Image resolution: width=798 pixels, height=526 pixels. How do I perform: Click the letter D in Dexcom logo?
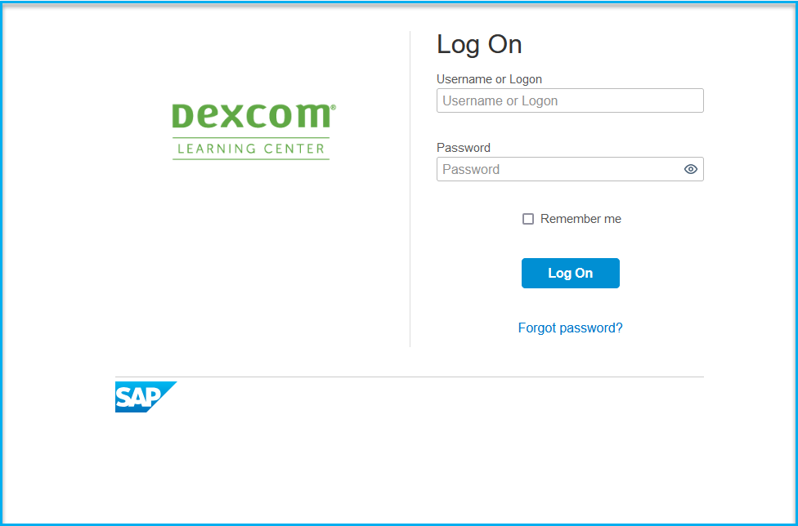tap(182, 116)
